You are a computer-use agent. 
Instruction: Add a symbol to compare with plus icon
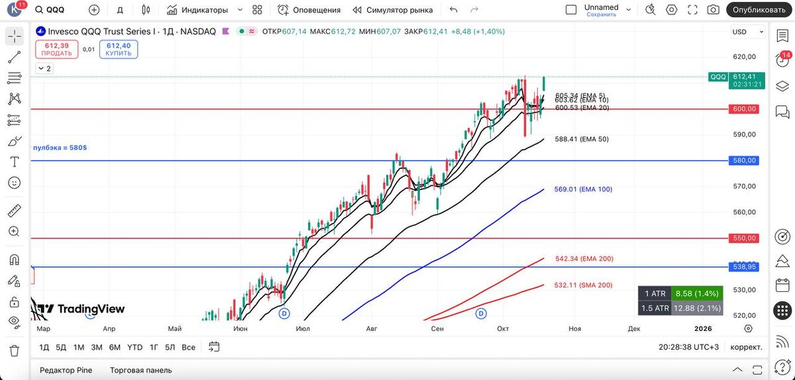pos(94,10)
